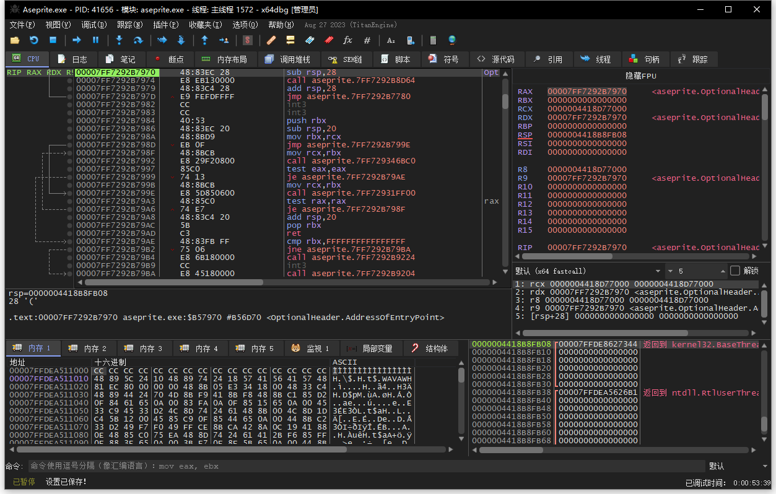Click the Open file folder icon
The width and height of the screenshot is (776, 494).
pyautogui.click(x=15, y=40)
